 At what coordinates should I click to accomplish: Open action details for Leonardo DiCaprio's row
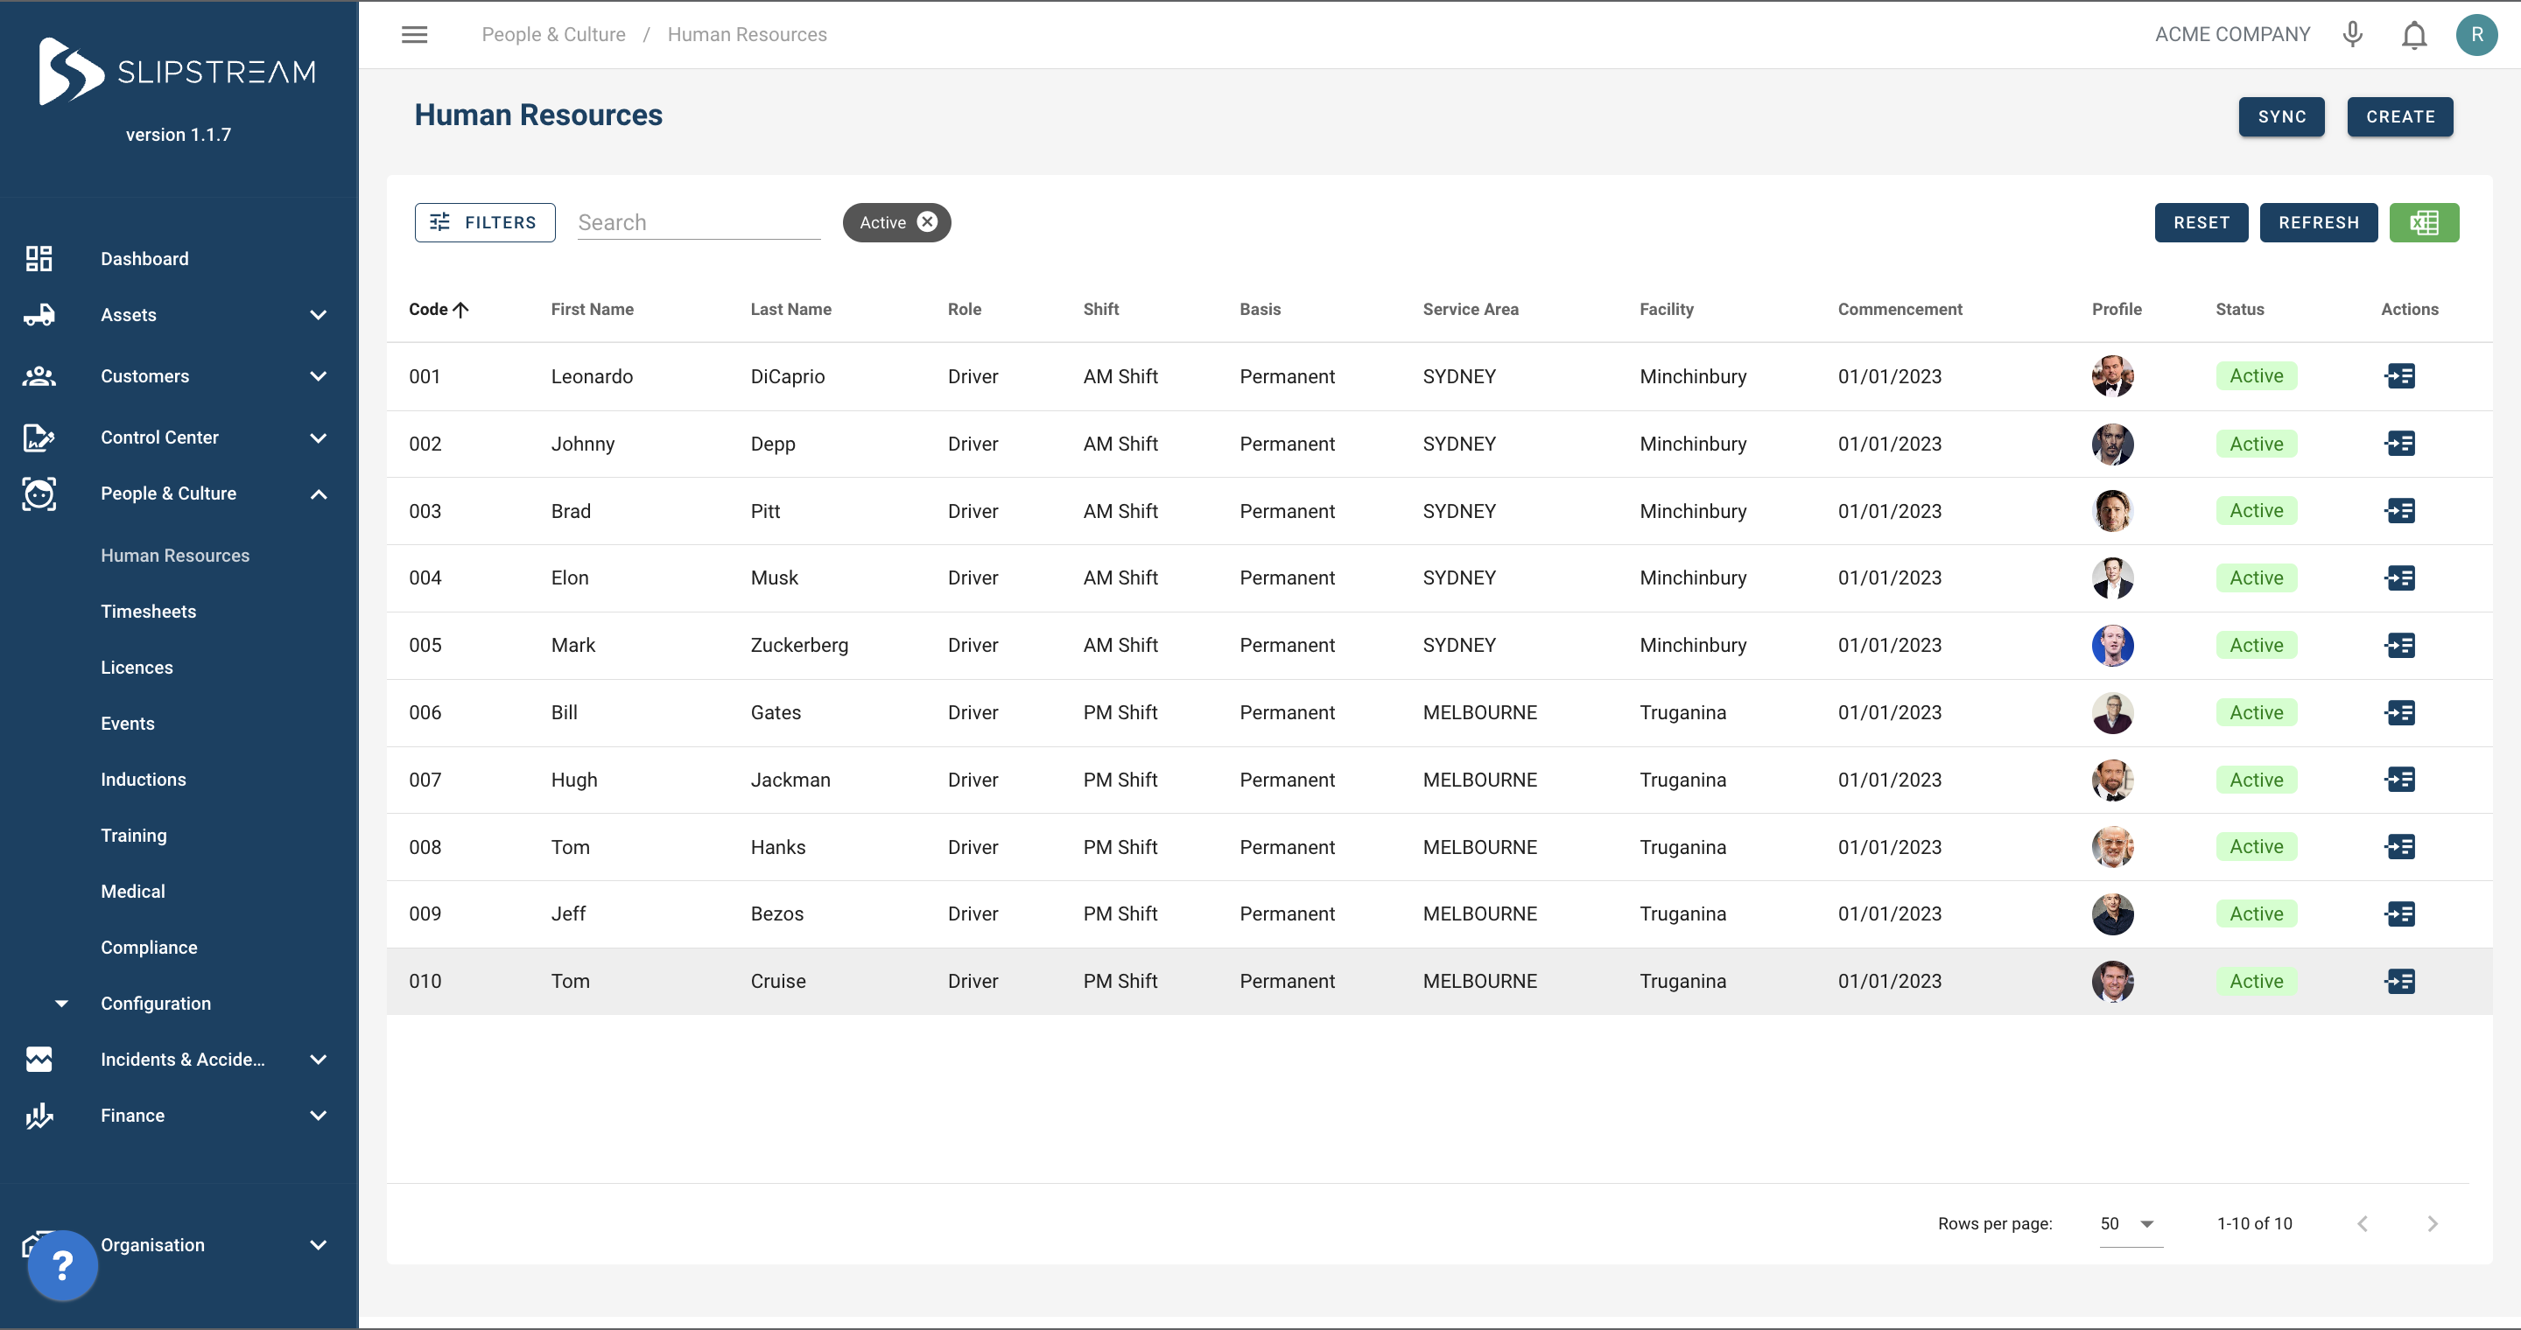coord(2400,375)
